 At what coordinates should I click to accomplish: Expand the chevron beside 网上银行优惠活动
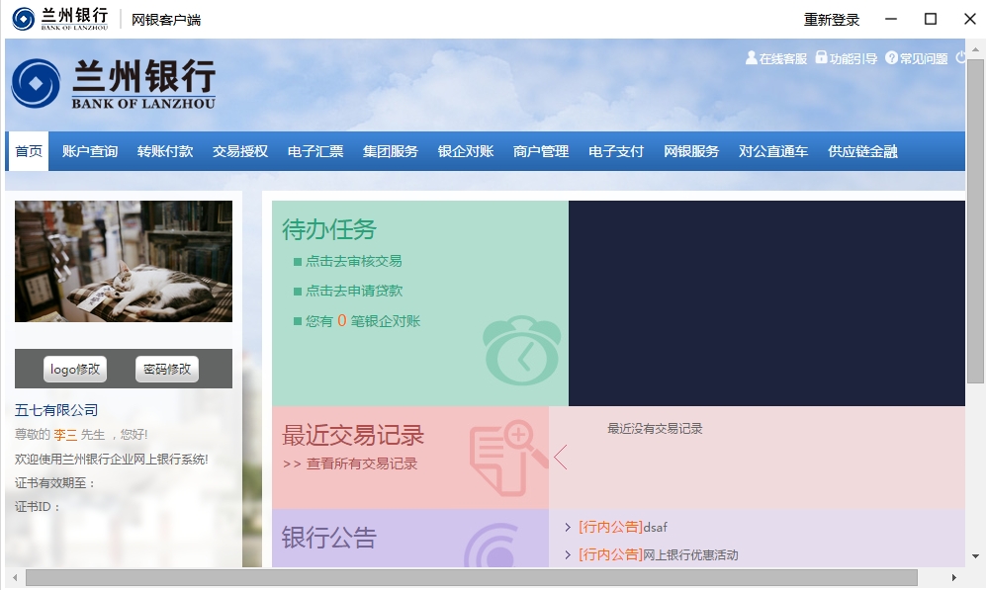[568, 554]
